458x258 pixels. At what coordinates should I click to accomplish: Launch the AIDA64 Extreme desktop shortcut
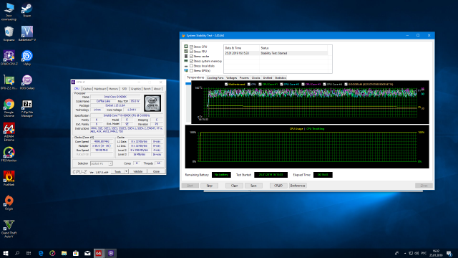coord(9,132)
